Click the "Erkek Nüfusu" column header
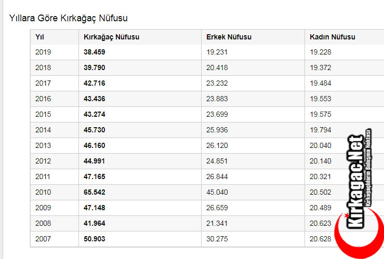 (x=229, y=37)
